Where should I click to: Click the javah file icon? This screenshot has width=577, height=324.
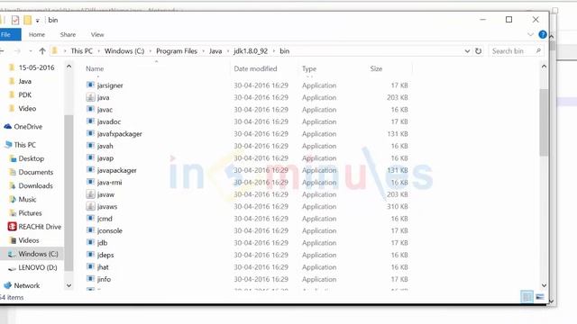(x=90, y=146)
